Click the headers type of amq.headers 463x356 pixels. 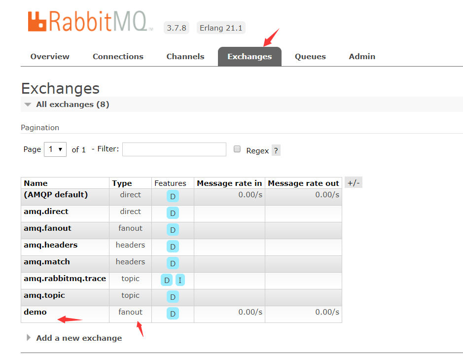coord(130,245)
